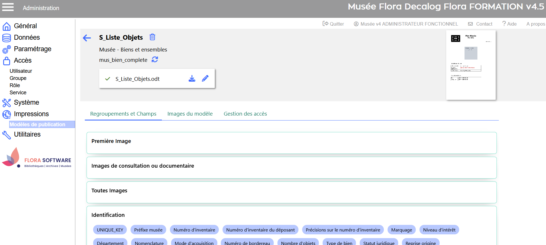This screenshot has width=546, height=245.
Task: Refresh mus_bien_complete with sync icon
Action: (x=155, y=60)
